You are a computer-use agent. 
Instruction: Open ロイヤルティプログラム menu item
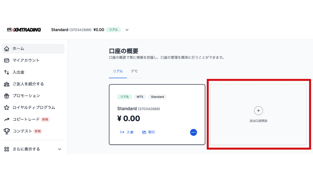click(34, 108)
